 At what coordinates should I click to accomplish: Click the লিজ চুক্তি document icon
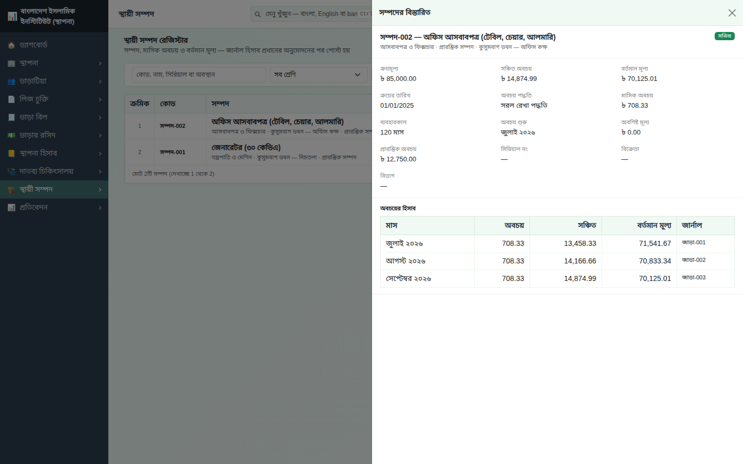[11, 100]
